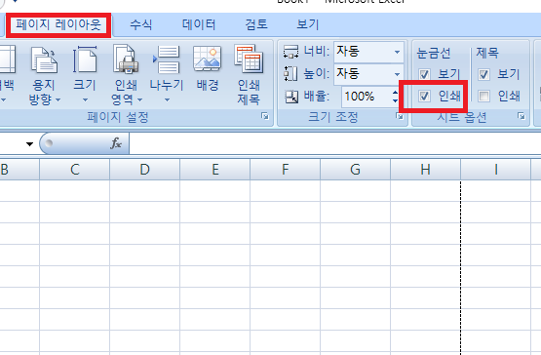Go to the 보기 ribbon tab
This screenshot has width=541, height=355.
point(307,24)
